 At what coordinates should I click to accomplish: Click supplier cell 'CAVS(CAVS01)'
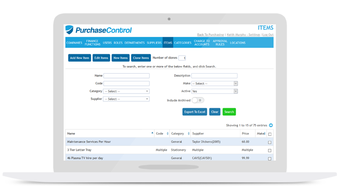tap(202, 158)
